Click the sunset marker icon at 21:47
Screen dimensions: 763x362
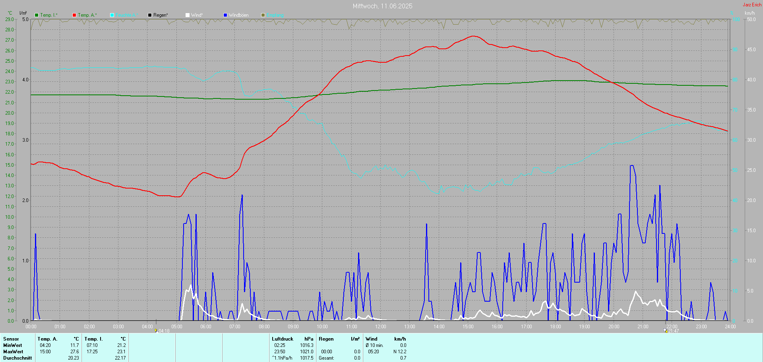click(665, 331)
